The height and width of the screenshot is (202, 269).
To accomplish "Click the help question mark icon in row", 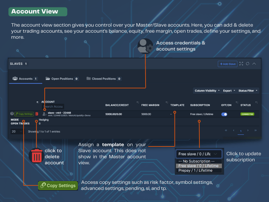I will [x=12, y=114].
